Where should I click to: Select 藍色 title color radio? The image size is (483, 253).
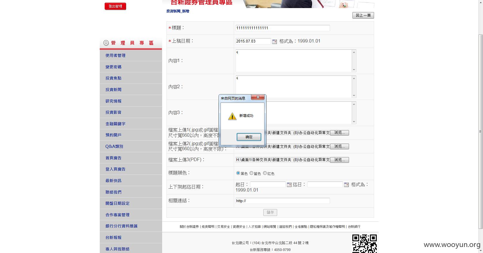[252, 173]
